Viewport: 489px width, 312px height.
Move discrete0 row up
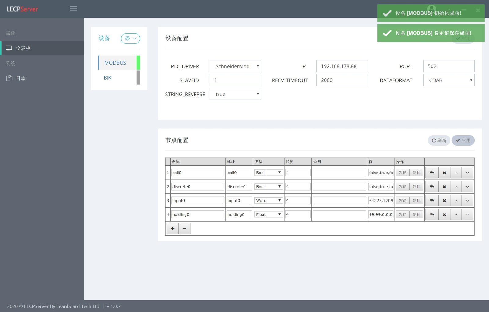point(456,187)
